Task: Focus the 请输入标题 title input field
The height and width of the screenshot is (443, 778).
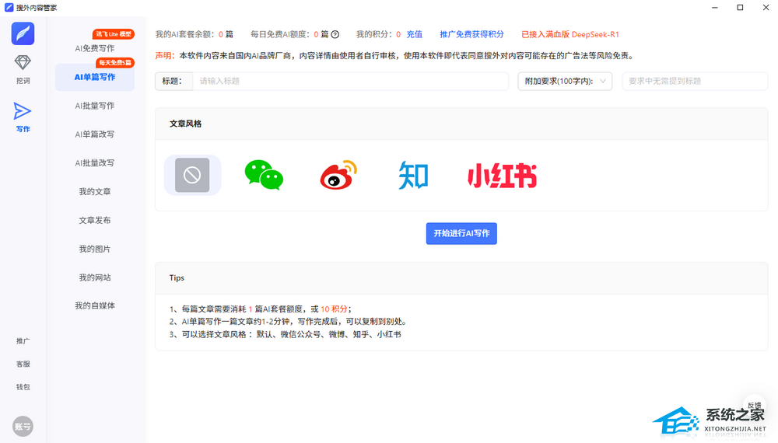Action: point(350,82)
